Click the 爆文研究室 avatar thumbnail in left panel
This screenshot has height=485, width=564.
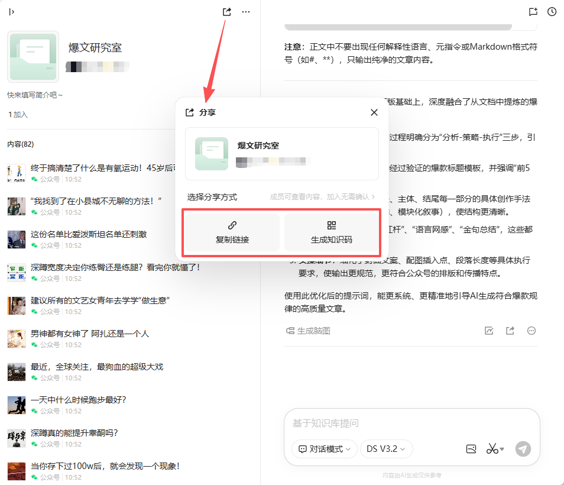tap(33, 57)
